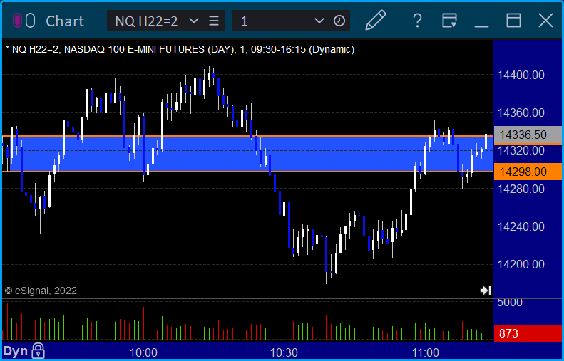
Task: Toggle the padlock scale lock icon
Action: click(x=38, y=351)
